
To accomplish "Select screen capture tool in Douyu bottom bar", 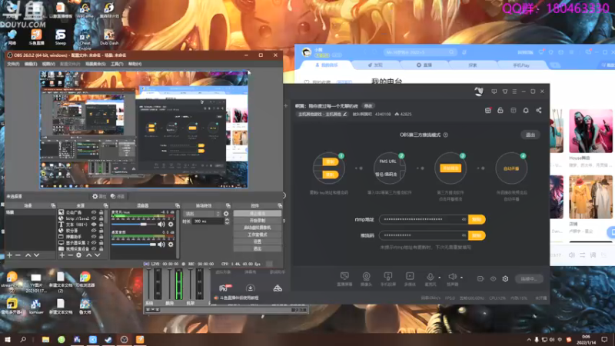I will [344, 279].
